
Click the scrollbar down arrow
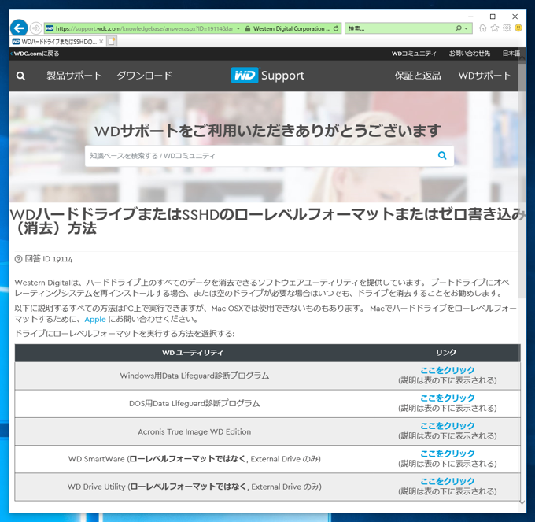(x=522, y=502)
